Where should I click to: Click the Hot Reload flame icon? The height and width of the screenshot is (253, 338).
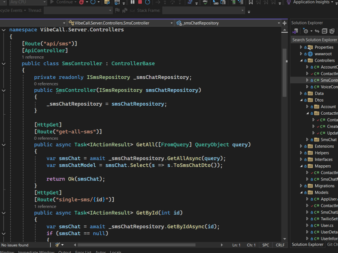click(x=81, y=2)
